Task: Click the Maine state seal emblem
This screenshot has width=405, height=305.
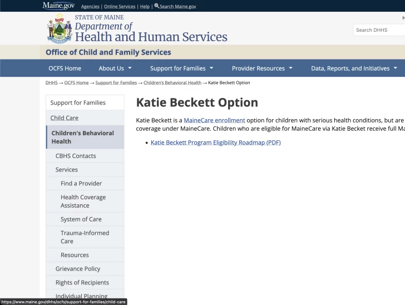Action: [59, 29]
